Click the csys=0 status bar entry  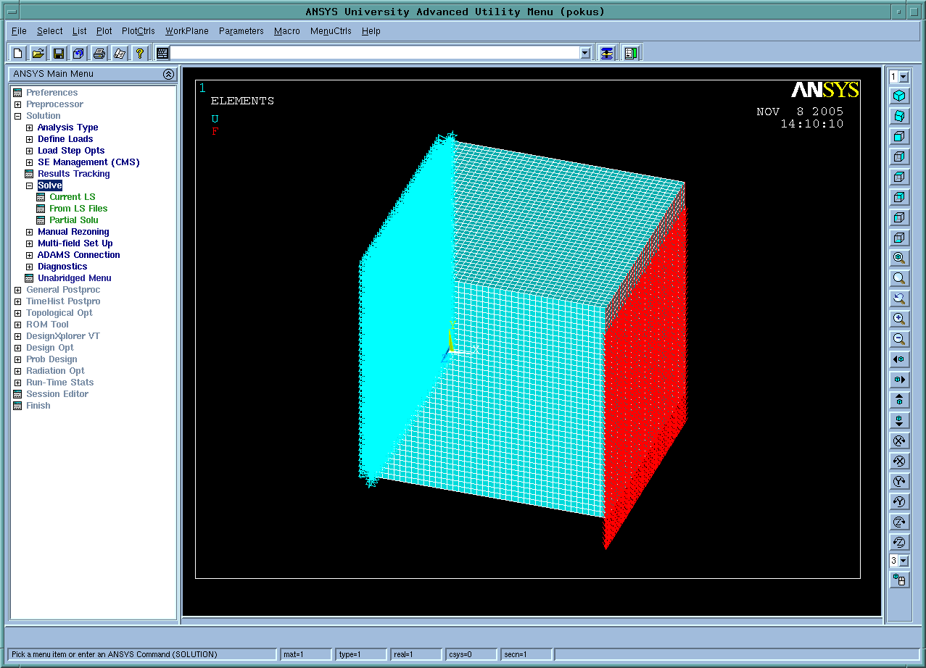[x=471, y=654]
